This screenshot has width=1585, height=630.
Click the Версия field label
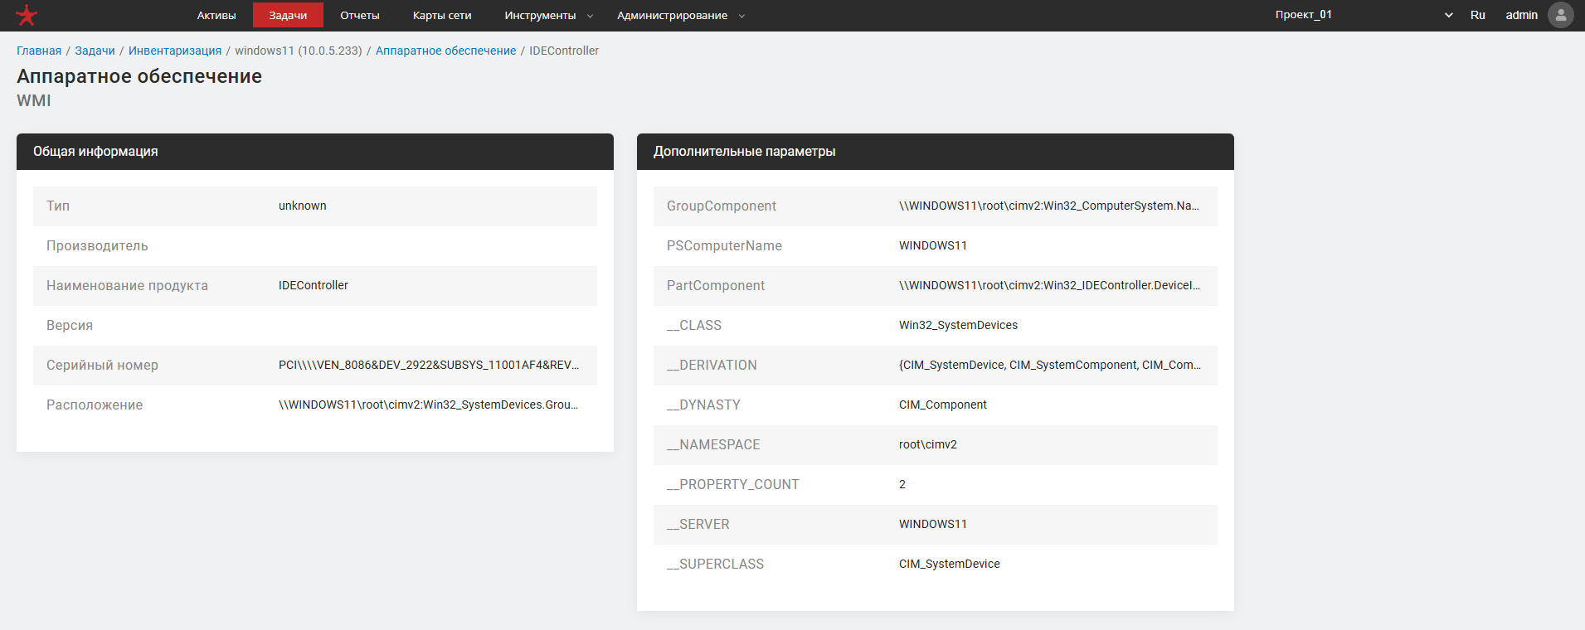(70, 325)
